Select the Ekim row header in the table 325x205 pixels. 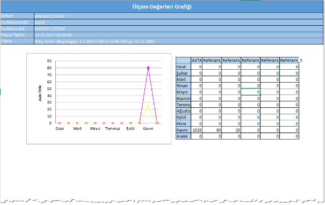(183, 123)
